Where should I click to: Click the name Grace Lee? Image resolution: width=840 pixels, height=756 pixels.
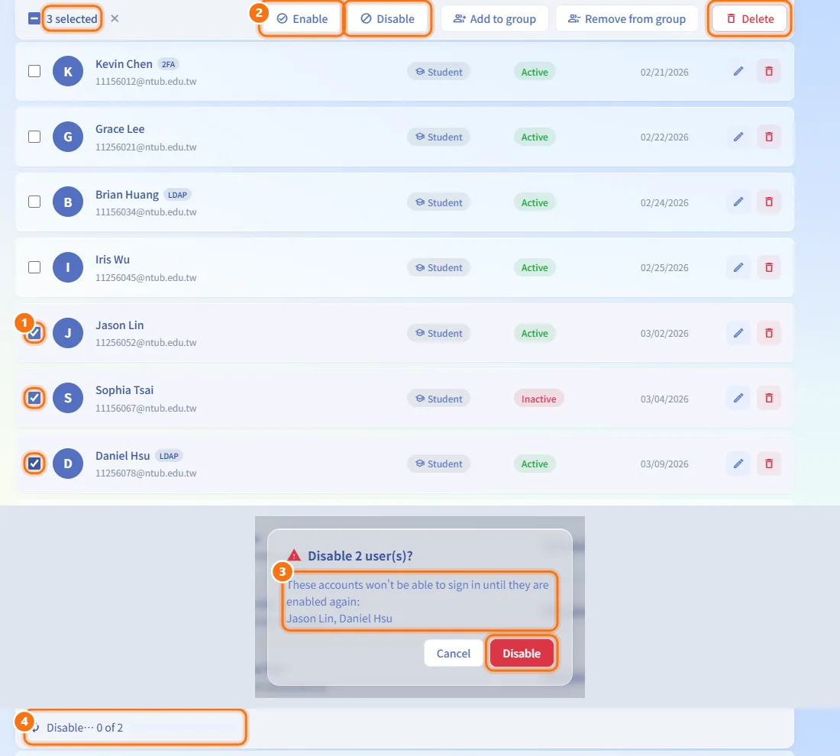(x=120, y=129)
